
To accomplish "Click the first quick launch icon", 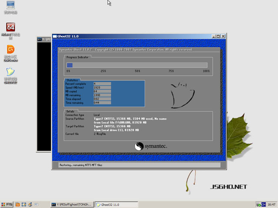I will [x=17, y=204].
